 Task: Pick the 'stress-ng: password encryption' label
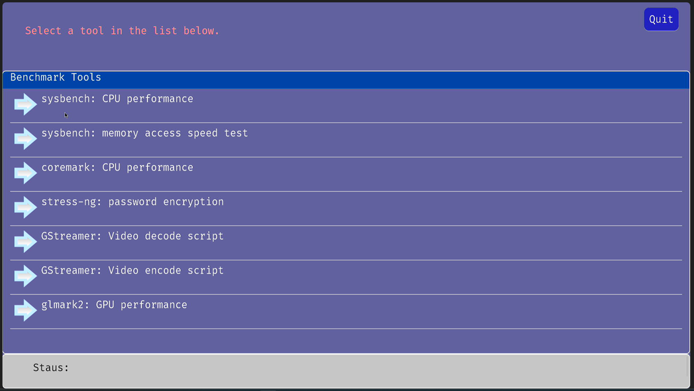click(132, 201)
